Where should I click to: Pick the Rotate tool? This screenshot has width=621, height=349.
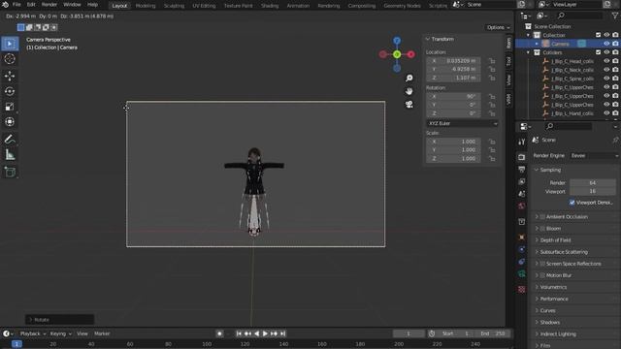tap(10, 91)
